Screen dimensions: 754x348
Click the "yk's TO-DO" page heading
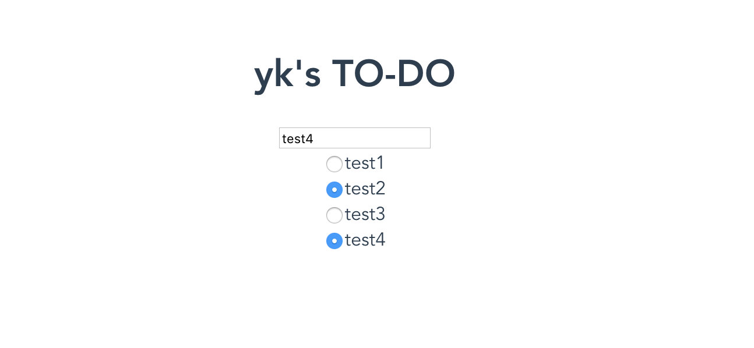(354, 74)
